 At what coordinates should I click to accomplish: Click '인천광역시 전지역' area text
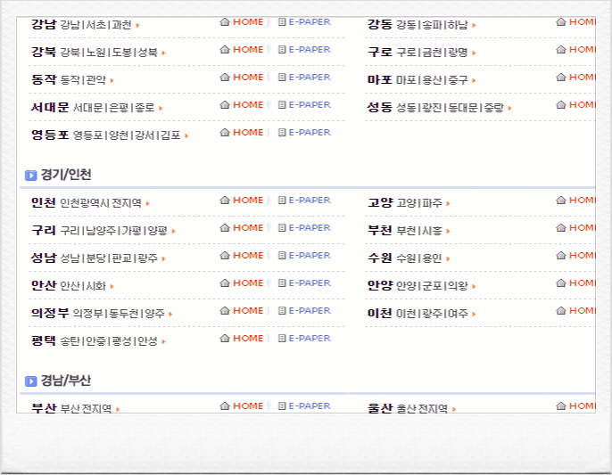click(x=101, y=203)
